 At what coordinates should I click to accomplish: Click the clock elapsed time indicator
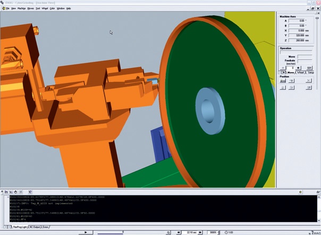(229, 232)
